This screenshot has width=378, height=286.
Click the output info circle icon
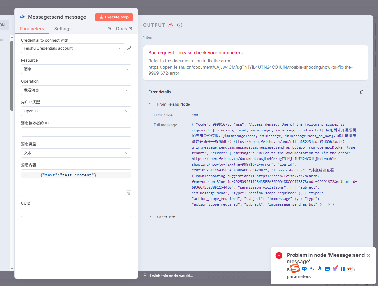click(x=180, y=25)
